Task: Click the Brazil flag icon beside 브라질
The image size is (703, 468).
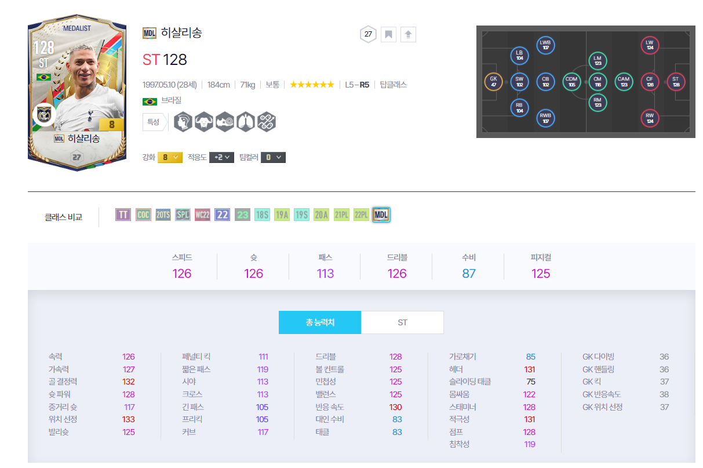Action: [x=150, y=101]
